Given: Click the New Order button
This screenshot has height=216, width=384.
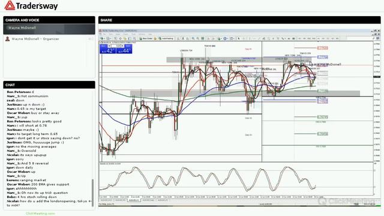Looking at the screenshot, I should tap(146, 38).
